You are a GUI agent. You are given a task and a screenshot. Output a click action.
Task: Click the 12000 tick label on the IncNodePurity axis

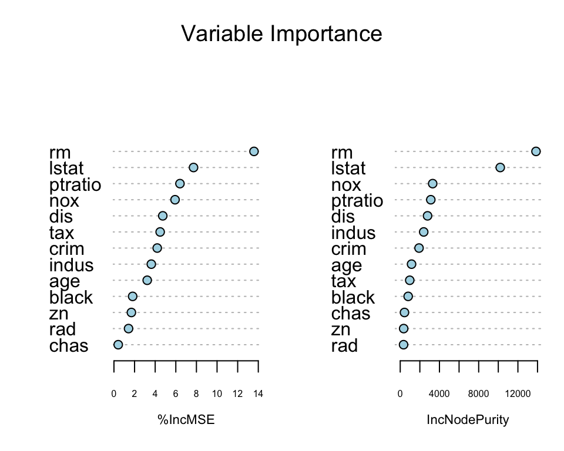pyautogui.click(x=518, y=393)
